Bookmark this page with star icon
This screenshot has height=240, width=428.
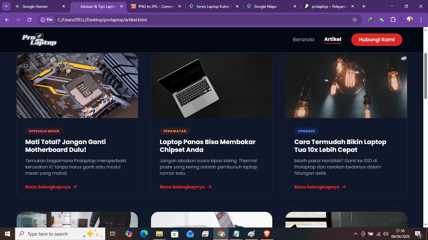coord(355,20)
